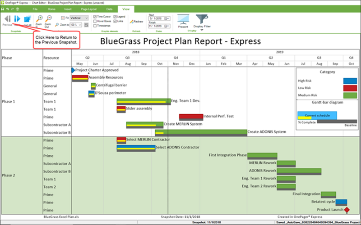Uncheck the Legend checkbox
The height and width of the screenshot is (225, 361).
click(115, 17)
